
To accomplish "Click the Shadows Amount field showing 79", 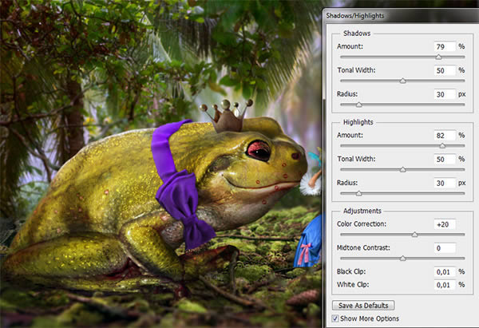I will pos(445,46).
